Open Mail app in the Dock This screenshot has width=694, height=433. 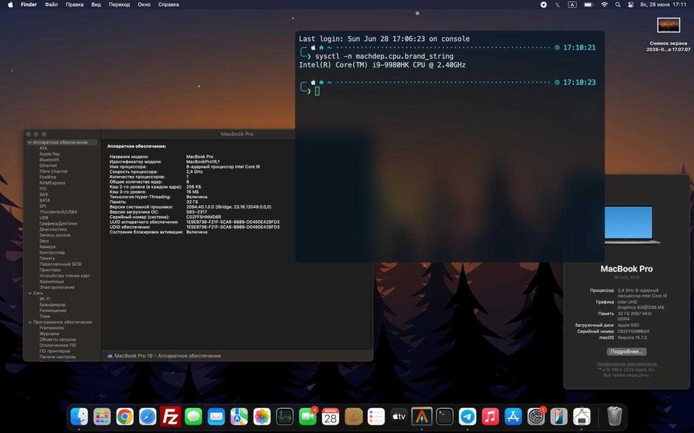pyautogui.click(x=216, y=416)
